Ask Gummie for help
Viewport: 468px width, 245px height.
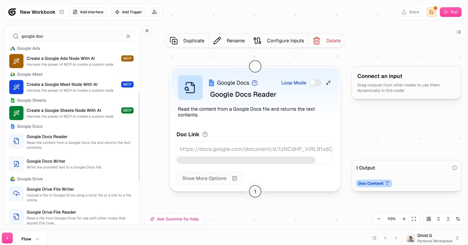pos(174,219)
